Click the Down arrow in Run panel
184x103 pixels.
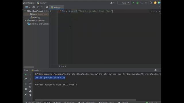coord(30,79)
